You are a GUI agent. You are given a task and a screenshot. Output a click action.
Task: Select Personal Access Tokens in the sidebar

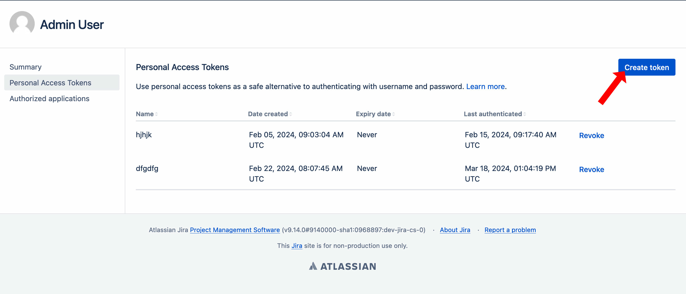click(x=50, y=83)
